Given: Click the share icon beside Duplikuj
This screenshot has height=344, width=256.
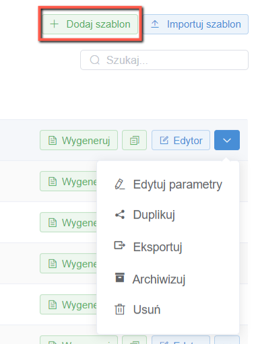Looking at the screenshot, I should pos(120,215).
